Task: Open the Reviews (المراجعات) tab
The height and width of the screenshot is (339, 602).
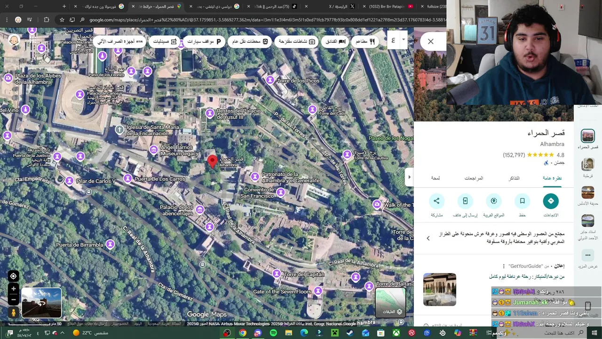Action: coord(474,178)
